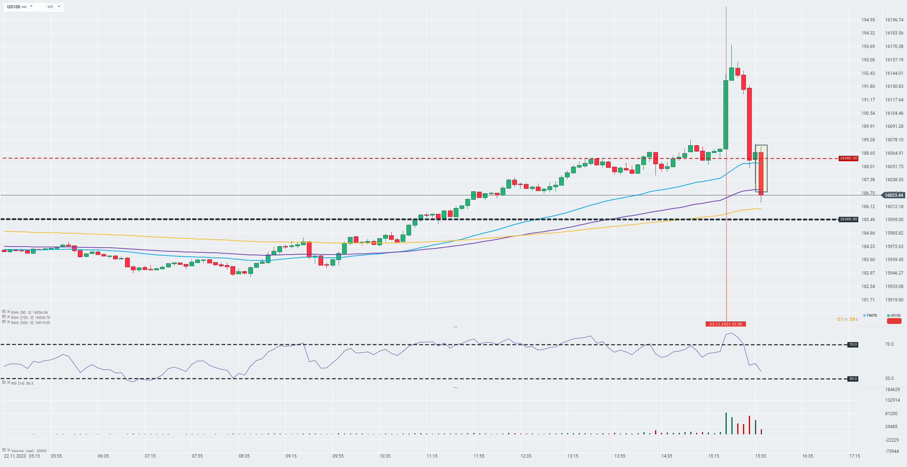
Task: Remove the Volume indicator from chart
Action: [8, 450]
